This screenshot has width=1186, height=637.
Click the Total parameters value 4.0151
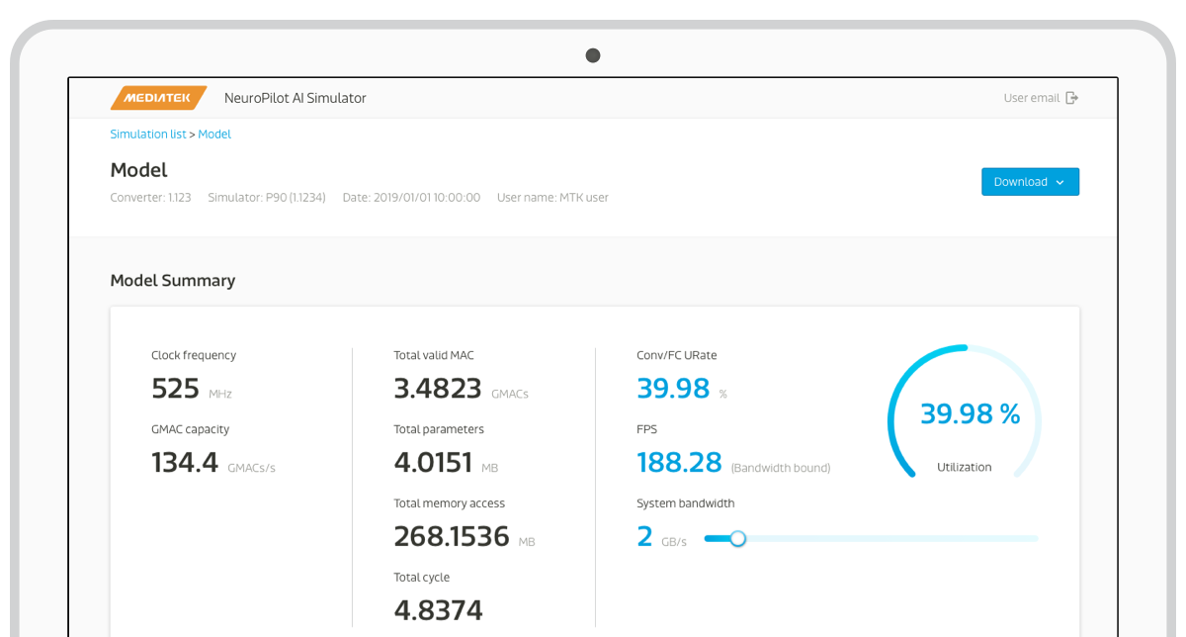click(433, 463)
